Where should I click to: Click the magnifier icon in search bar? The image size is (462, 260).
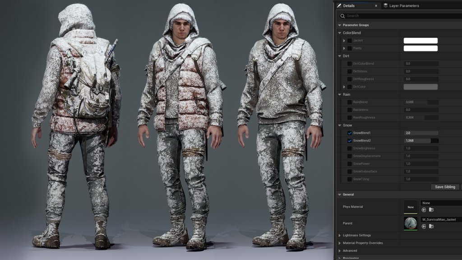coord(342,16)
